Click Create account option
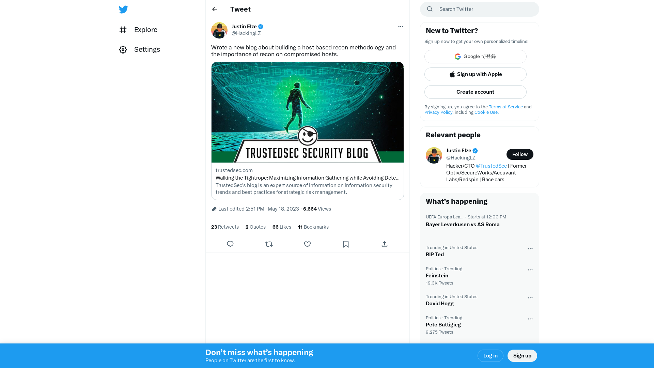This screenshot has height=368, width=654. pos(475,92)
